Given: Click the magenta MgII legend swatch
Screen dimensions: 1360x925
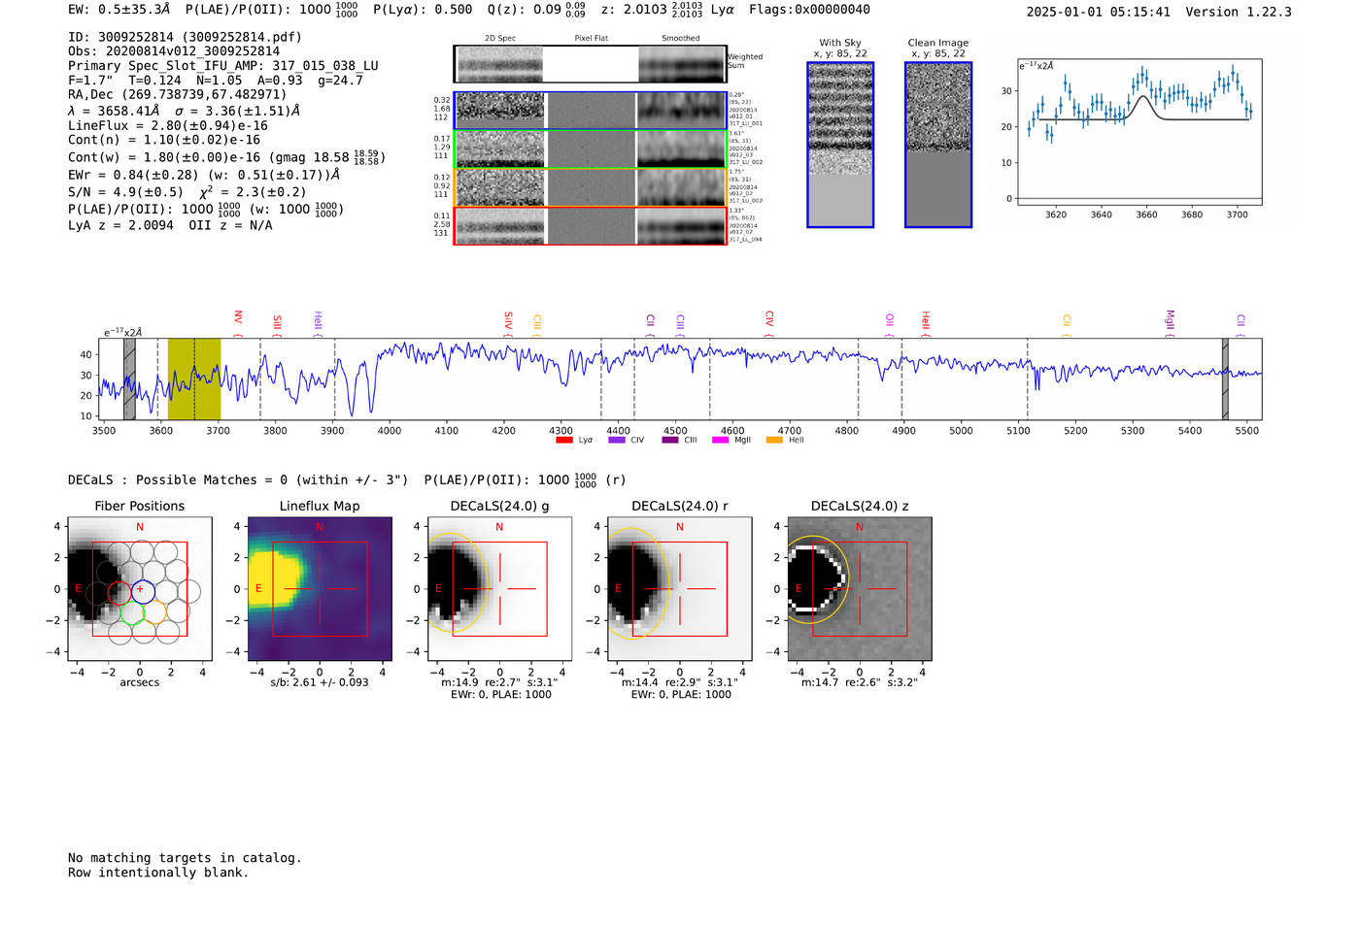Looking at the screenshot, I should (x=721, y=440).
